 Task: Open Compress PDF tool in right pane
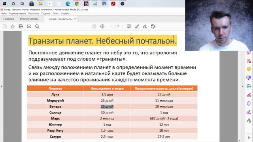click(x=249, y=86)
